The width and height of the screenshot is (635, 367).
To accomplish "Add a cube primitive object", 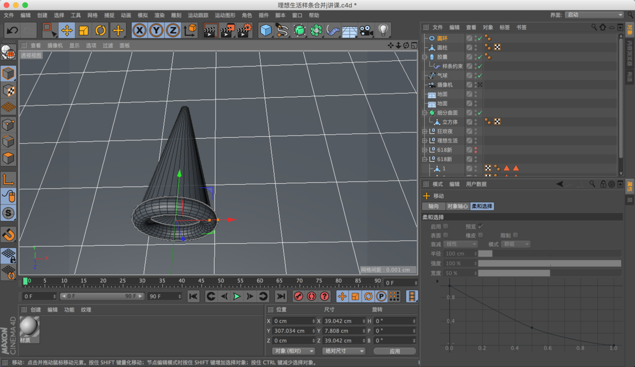I will [265, 31].
